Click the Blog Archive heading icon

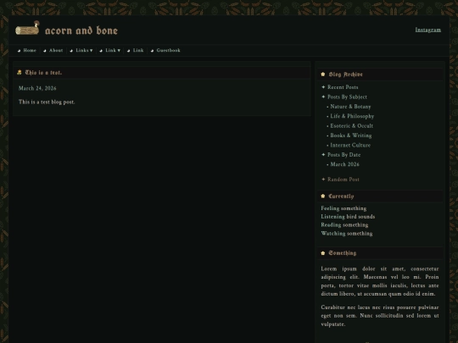click(323, 74)
